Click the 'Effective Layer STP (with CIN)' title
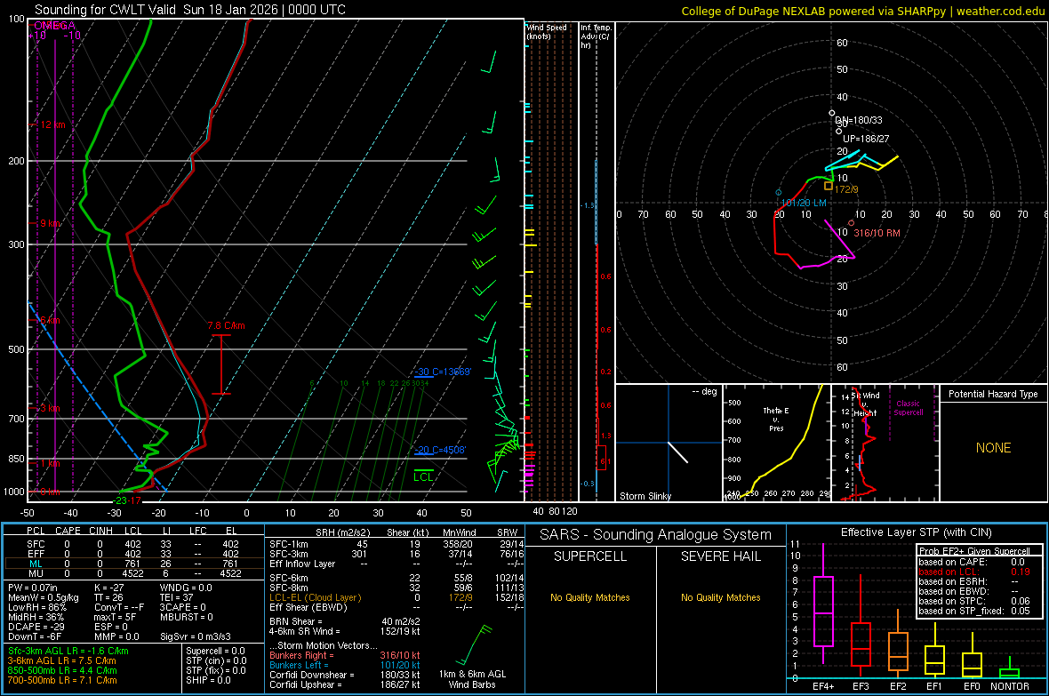The image size is (1049, 696). tap(916, 532)
